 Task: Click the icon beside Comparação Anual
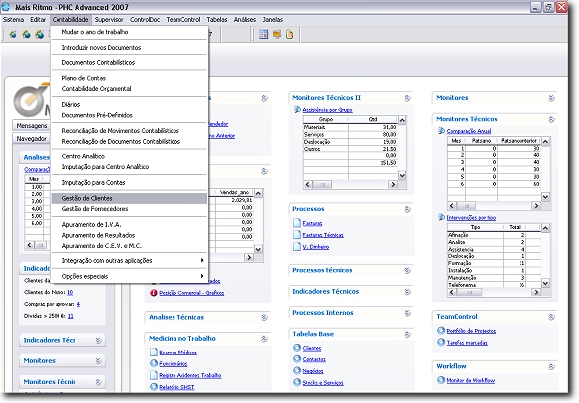[441, 130]
